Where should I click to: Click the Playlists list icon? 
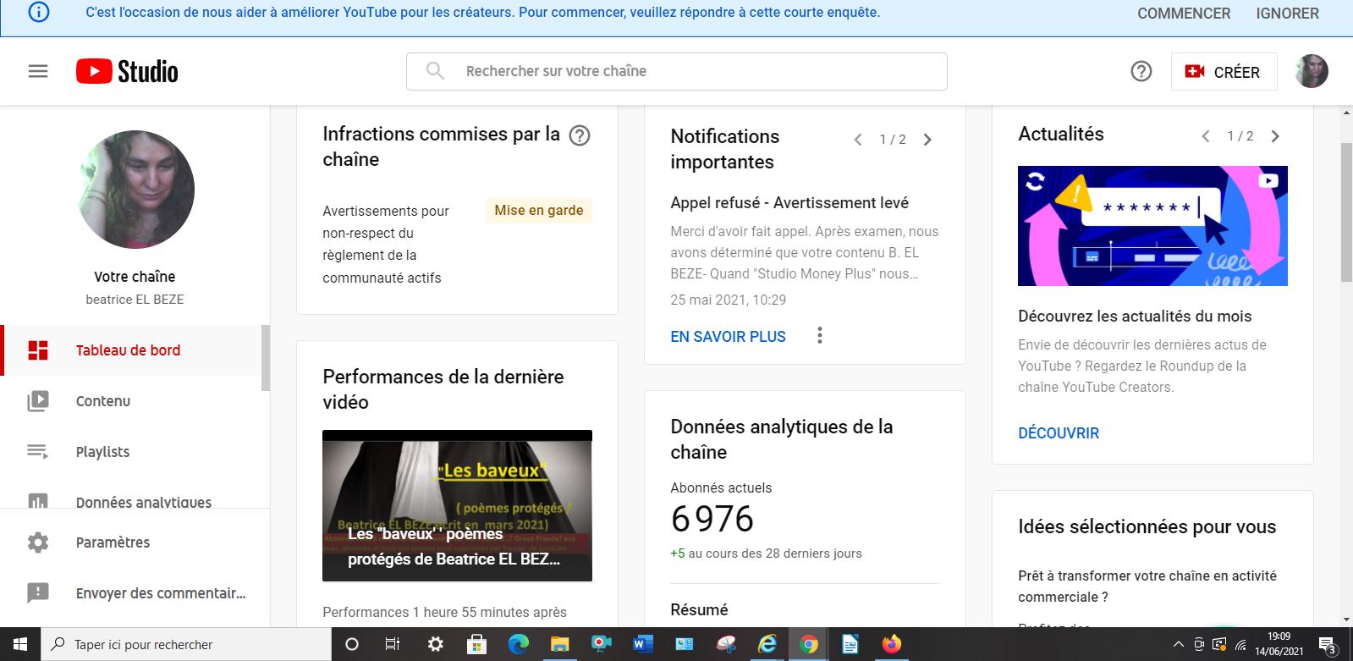pyautogui.click(x=38, y=452)
